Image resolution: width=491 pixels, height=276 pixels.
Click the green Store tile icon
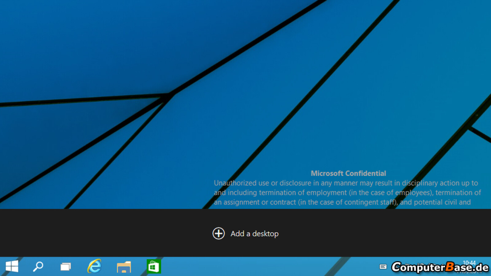[153, 266]
